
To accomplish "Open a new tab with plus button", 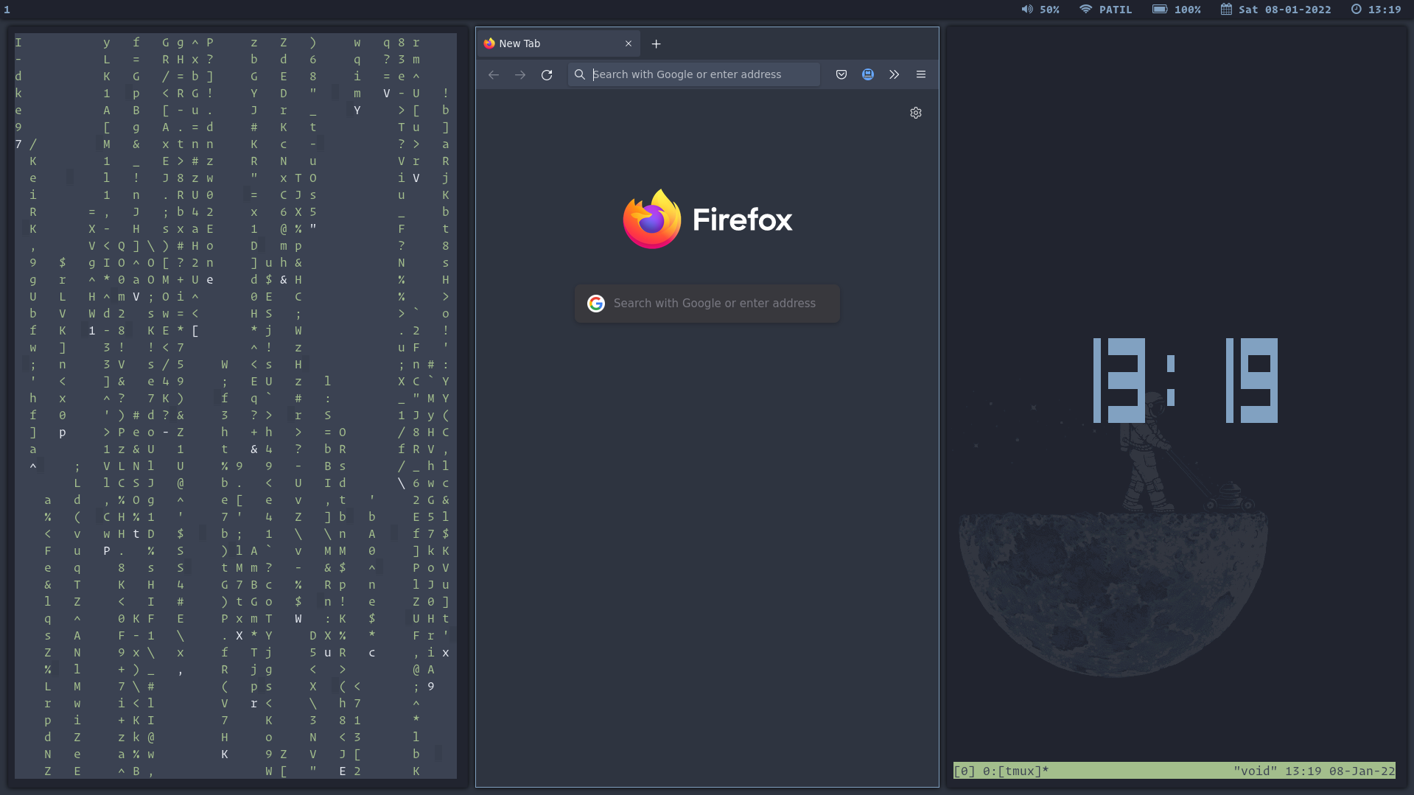I will (656, 43).
